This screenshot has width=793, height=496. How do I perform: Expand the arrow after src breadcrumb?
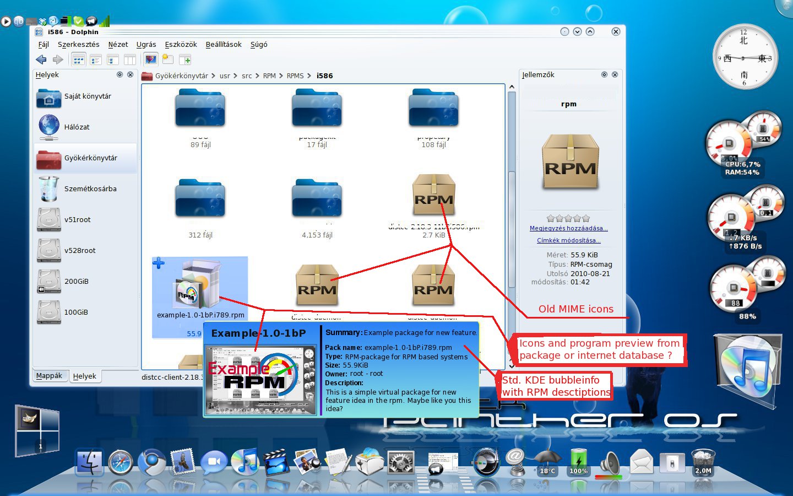click(x=257, y=76)
